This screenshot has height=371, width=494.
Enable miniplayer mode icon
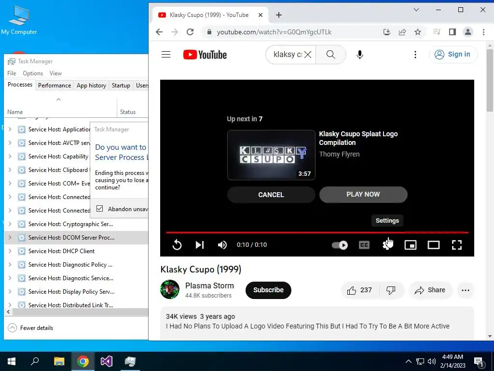click(411, 245)
